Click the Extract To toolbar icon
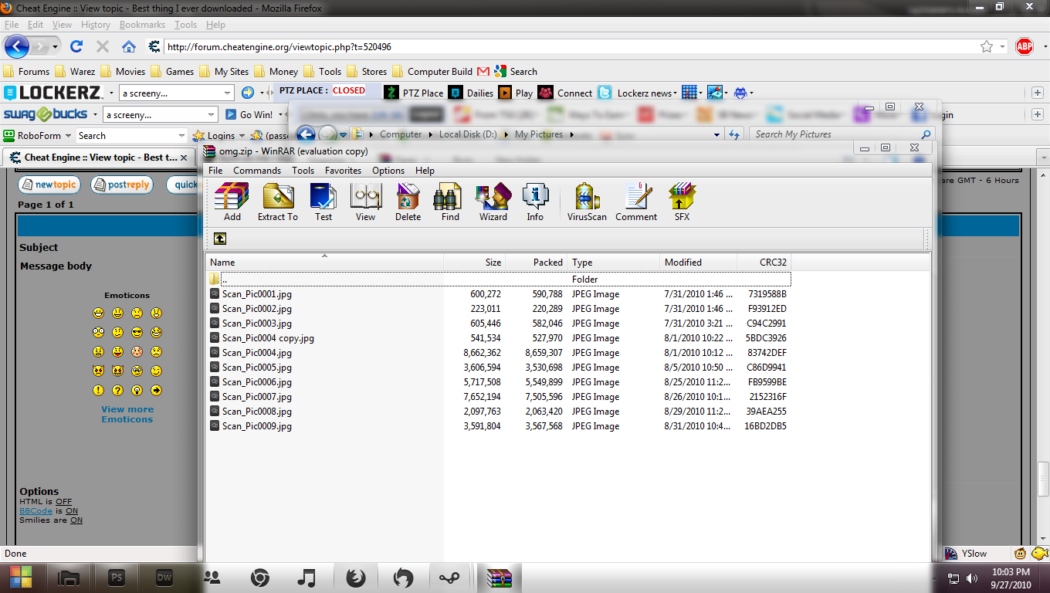Viewport: 1050px width, 593px height. point(278,202)
